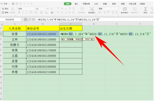The image size is (154, 101).
Task: Apply distributed alignment icon
Action: pos(73,12)
